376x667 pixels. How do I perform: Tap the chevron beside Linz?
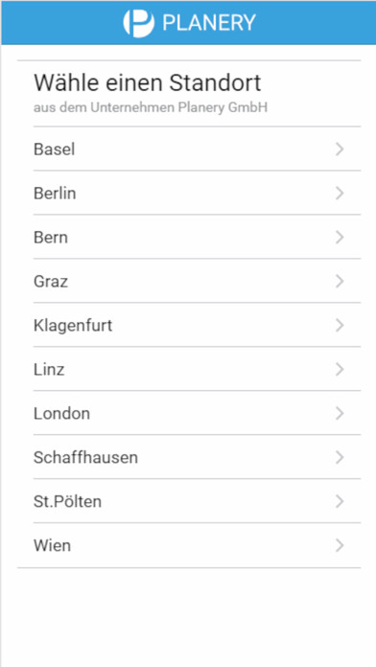[x=340, y=369]
